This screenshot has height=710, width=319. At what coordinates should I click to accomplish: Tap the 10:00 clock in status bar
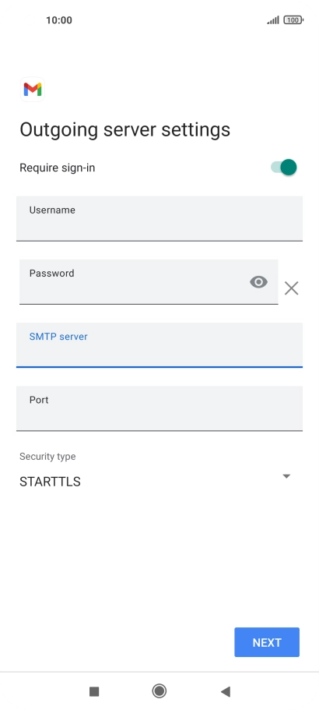pyautogui.click(x=58, y=20)
